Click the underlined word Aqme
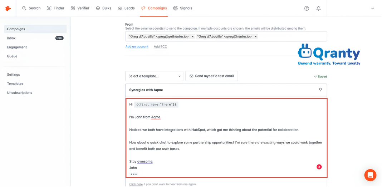The height and width of the screenshot is (187, 382). coord(156,117)
